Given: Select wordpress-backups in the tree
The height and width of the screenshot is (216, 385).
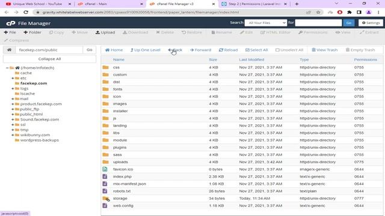Looking at the screenshot, I should tap(39, 140).
